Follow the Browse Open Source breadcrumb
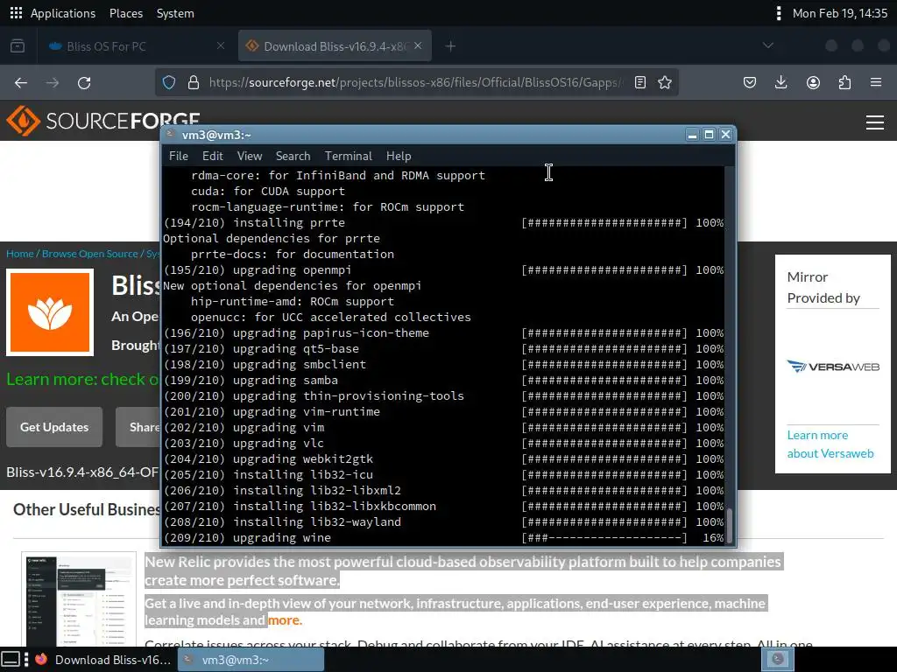The width and height of the screenshot is (897, 672). pyautogui.click(x=90, y=254)
